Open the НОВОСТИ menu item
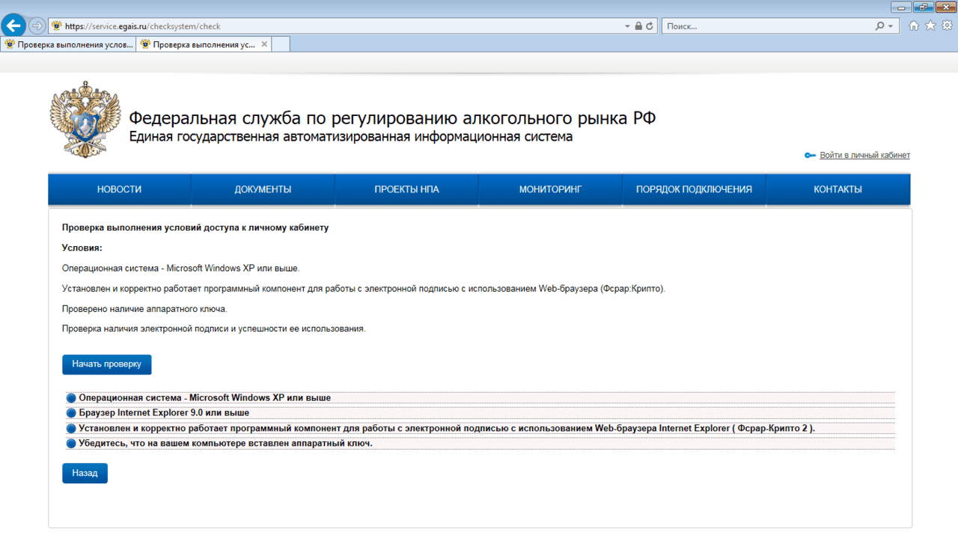The height and width of the screenshot is (535, 958). tap(120, 189)
